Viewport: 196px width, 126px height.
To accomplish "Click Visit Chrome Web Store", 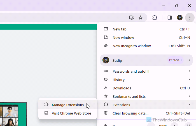I will (68, 113).
